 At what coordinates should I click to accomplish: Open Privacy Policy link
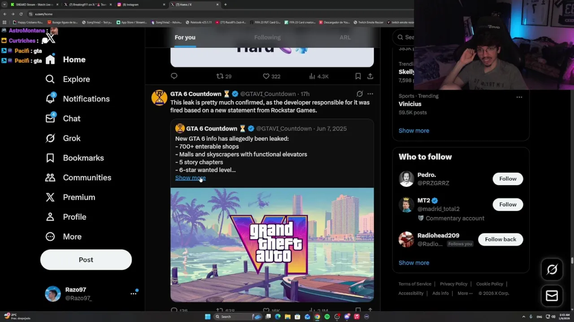[x=454, y=284]
